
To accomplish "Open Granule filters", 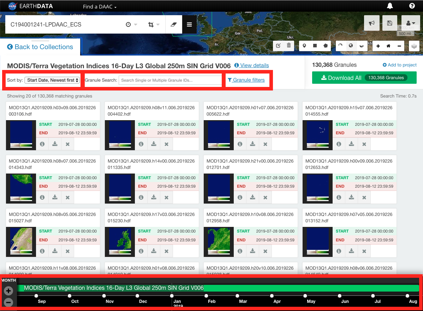I will (246, 80).
